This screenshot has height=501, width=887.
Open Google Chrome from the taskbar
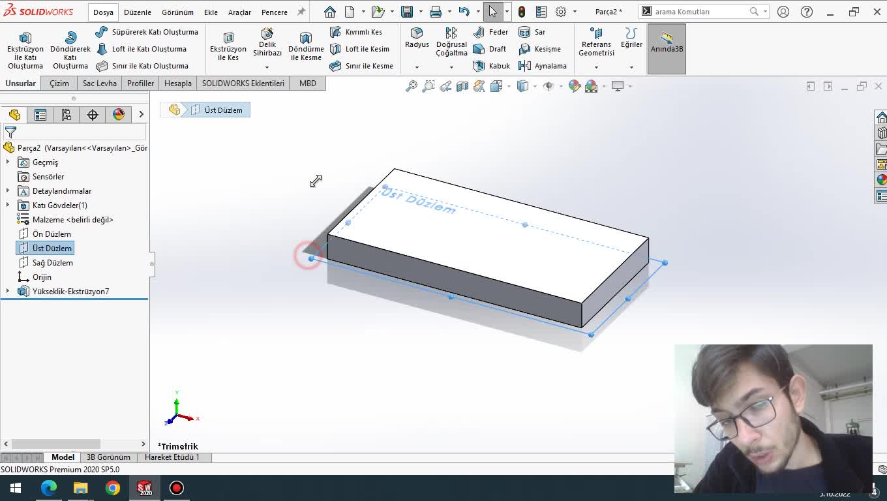(x=113, y=488)
